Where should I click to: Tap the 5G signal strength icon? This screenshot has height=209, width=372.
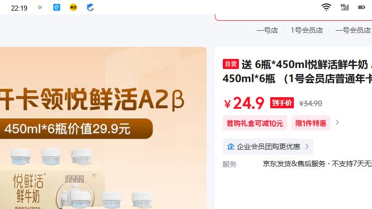pos(344,8)
